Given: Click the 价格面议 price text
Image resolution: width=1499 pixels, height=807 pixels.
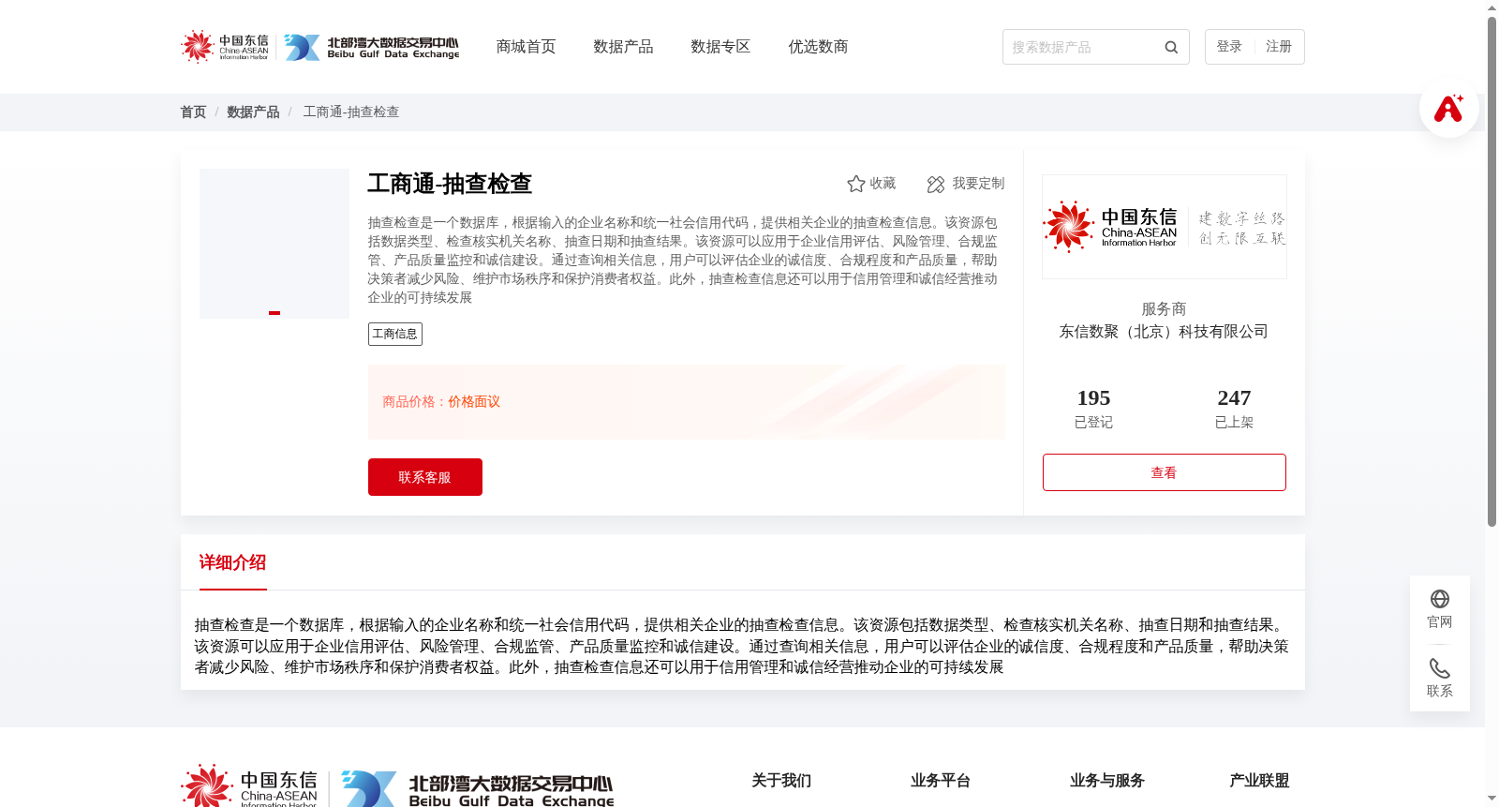Looking at the screenshot, I should click(x=474, y=401).
